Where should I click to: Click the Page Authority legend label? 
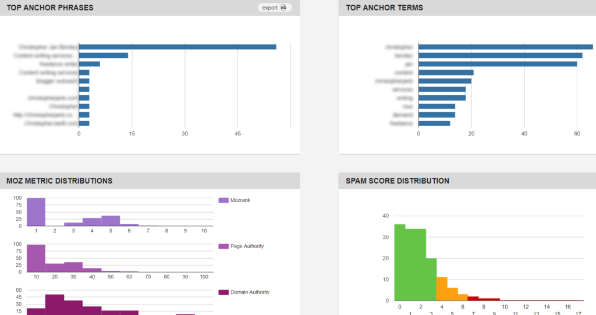[x=247, y=246]
